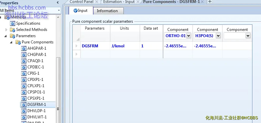Collapse the Pure Components node
The image size is (261, 123).
[12, 42]
